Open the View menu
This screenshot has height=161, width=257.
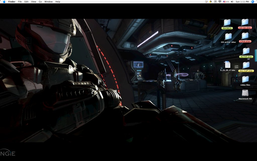tap(34, 2)
